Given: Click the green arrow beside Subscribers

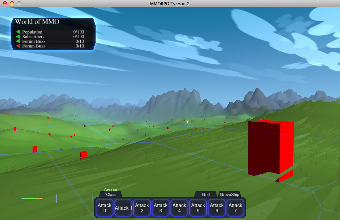Looking at the screenshot, I should (18, 37).
